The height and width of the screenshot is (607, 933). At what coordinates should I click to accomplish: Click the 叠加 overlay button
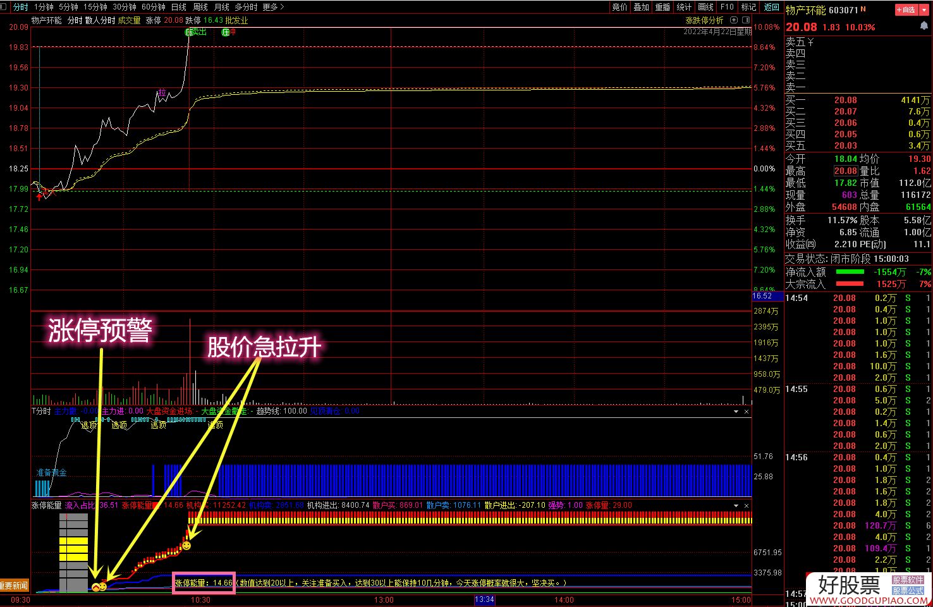point(641,7)
